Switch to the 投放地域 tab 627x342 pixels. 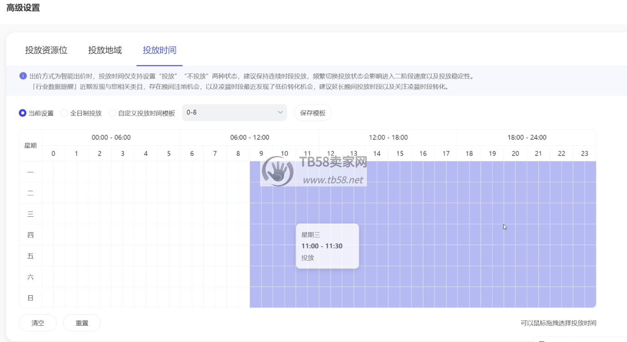pos(105,50)
